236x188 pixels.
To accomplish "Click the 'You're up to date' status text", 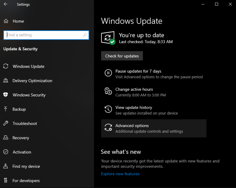I will click(141, 35).
